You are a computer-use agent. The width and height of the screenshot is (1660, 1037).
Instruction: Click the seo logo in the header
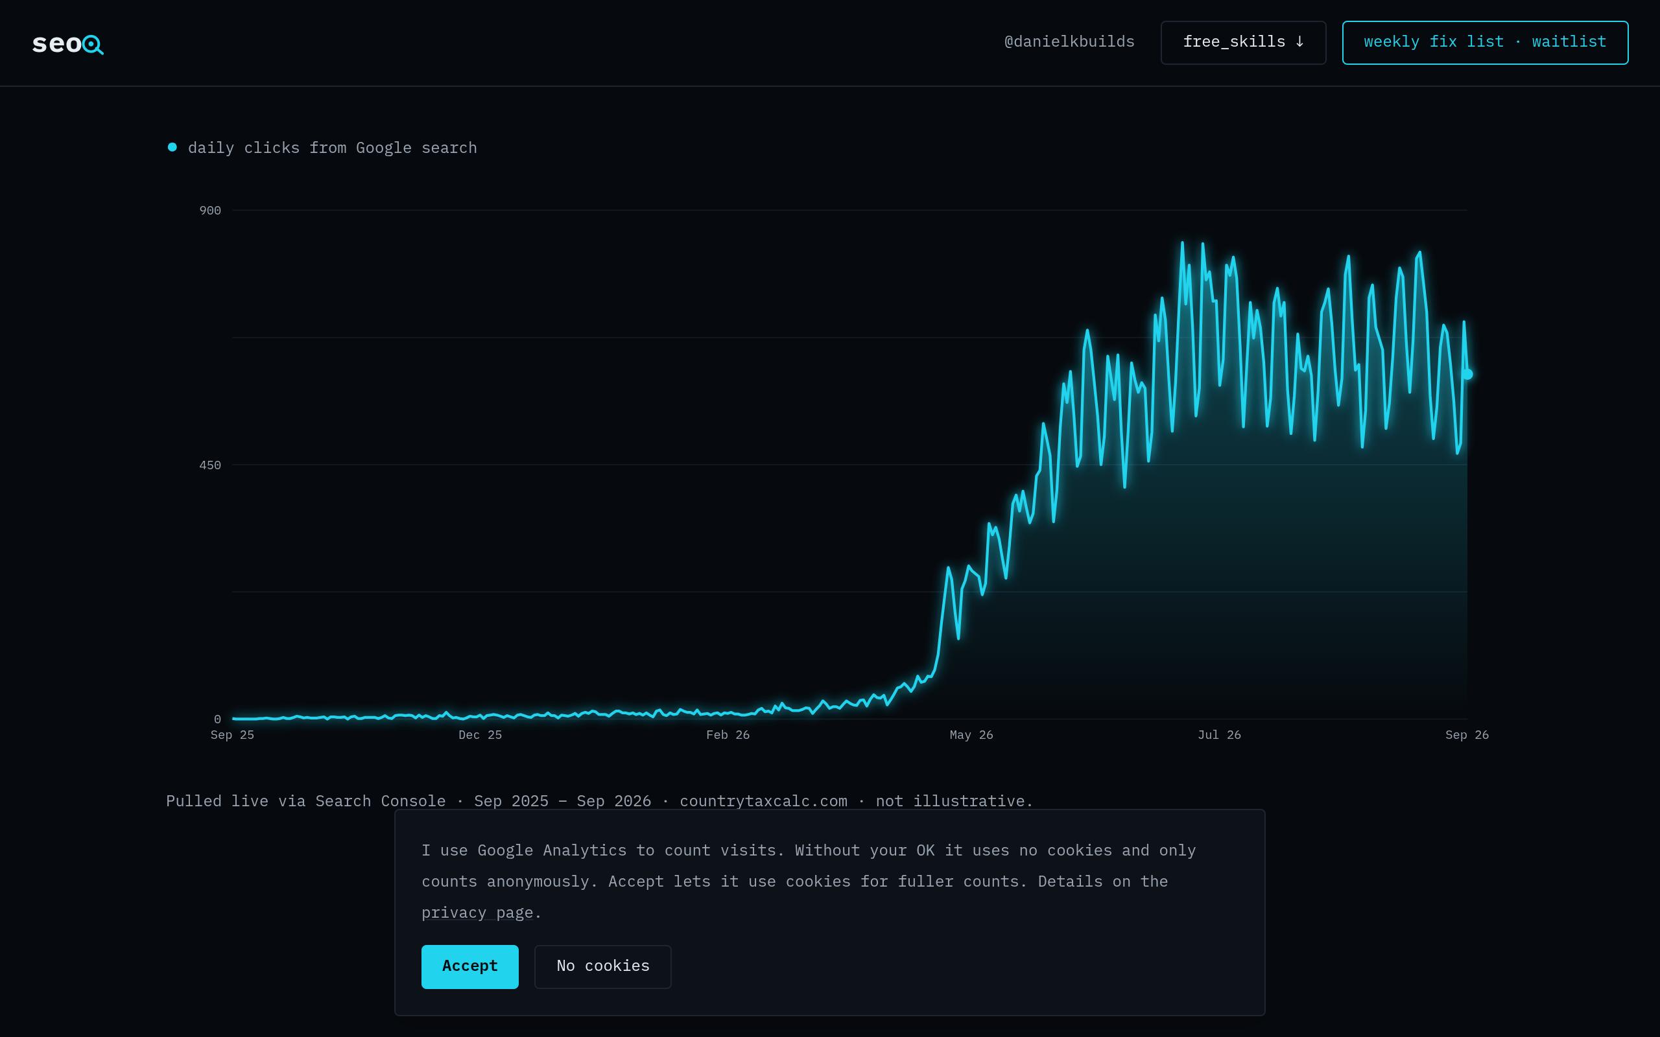click(x=68, y=43)
